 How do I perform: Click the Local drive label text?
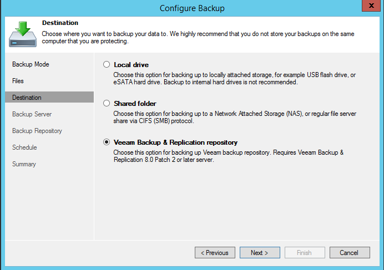(132, 65)
